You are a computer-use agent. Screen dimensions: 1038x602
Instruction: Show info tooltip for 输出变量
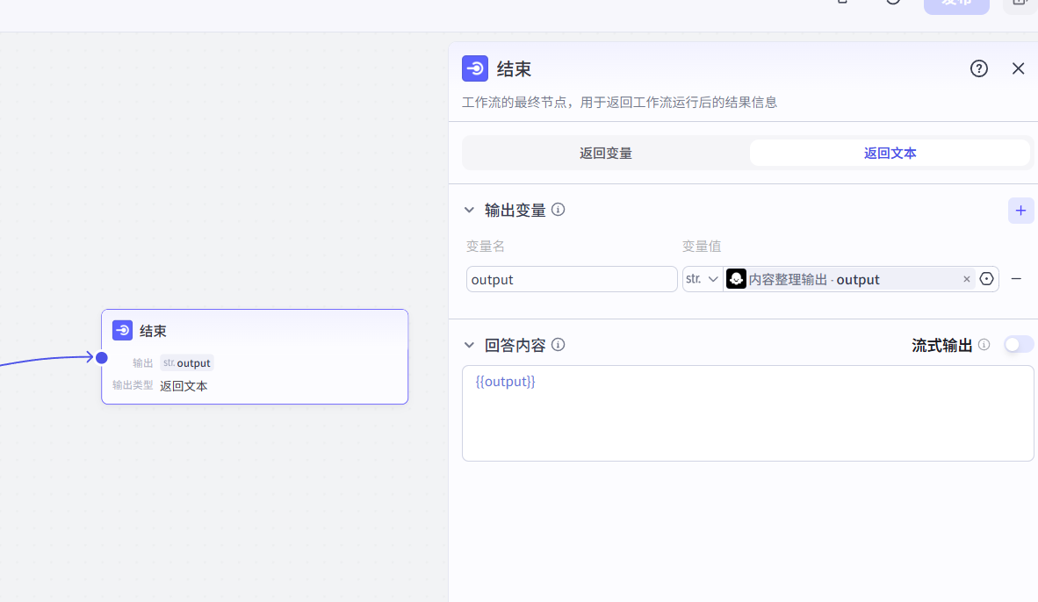click(x=558, y=210)
